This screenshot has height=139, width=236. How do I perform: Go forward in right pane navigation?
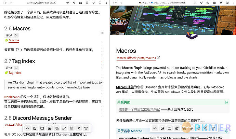pyautogui.click(x=121, y=3)
